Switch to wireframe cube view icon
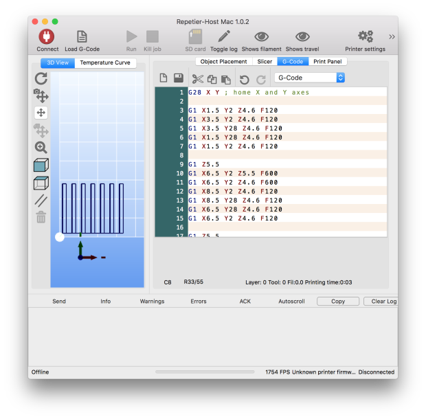The image size is (426, 419). 41,183
